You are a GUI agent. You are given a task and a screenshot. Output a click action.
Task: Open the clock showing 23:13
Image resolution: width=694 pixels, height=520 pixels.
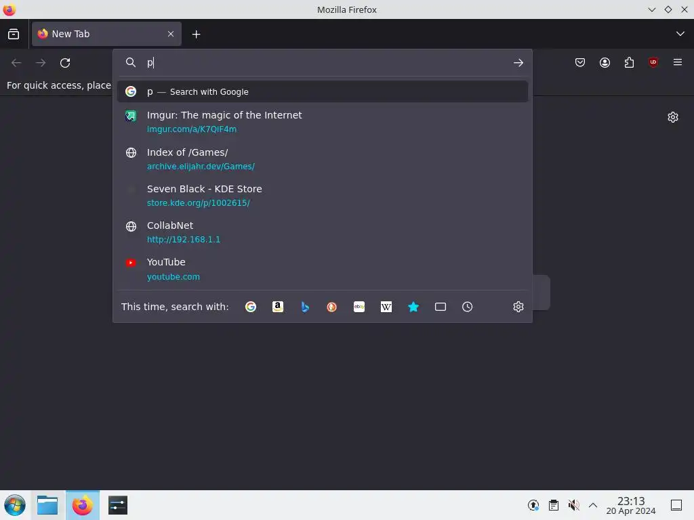[x=631, y=505]
